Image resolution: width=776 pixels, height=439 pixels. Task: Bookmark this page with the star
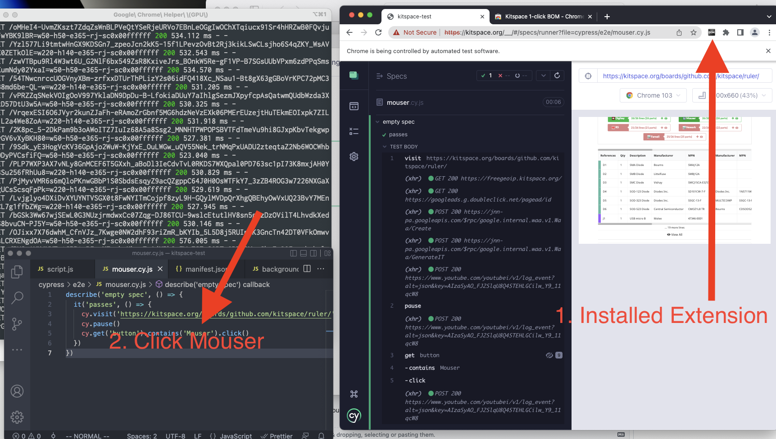(x=694, y=32)
